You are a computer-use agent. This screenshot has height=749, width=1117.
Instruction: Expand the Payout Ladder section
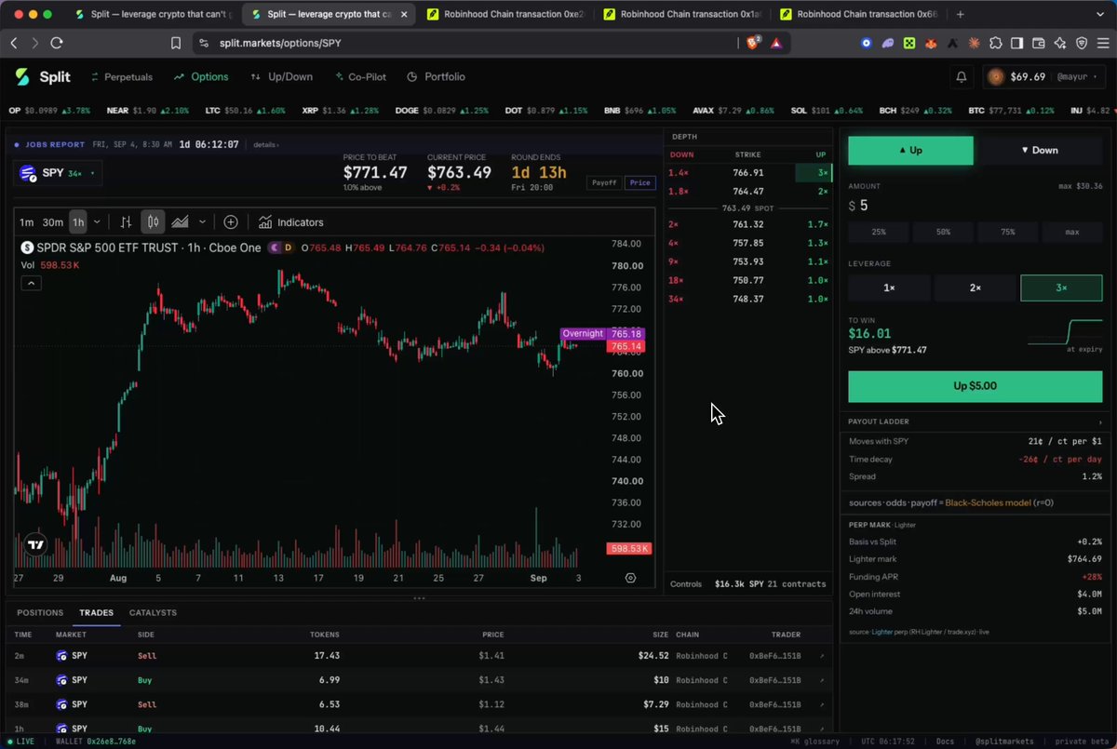coord(975,421)
